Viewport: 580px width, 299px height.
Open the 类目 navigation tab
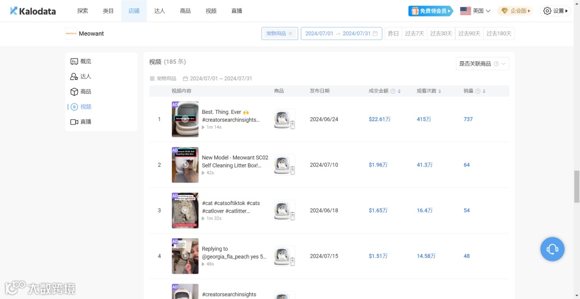[108, 11]
